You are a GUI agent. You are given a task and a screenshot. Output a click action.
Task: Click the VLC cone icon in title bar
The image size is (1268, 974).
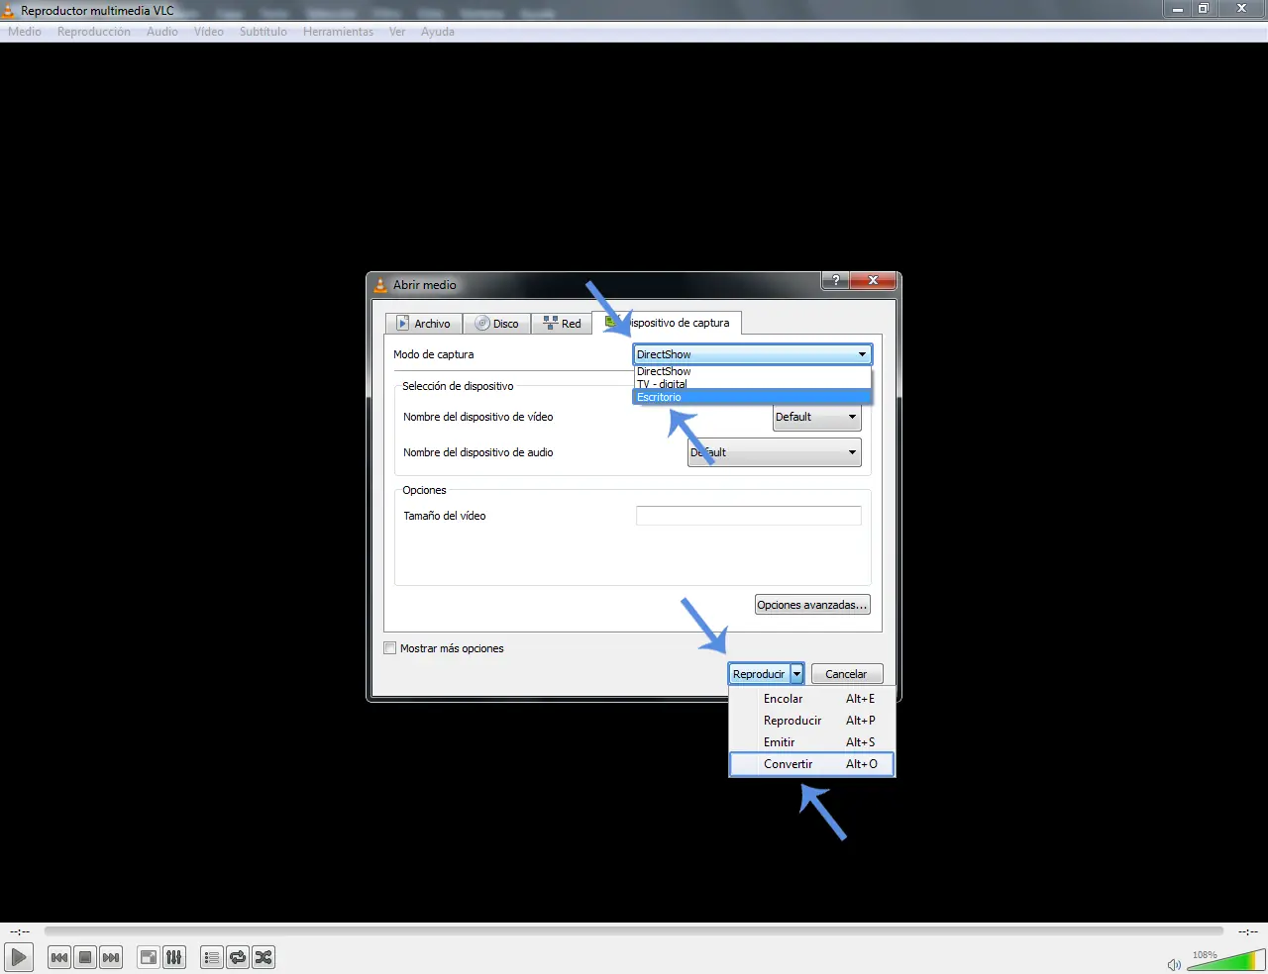pos(8,11)
